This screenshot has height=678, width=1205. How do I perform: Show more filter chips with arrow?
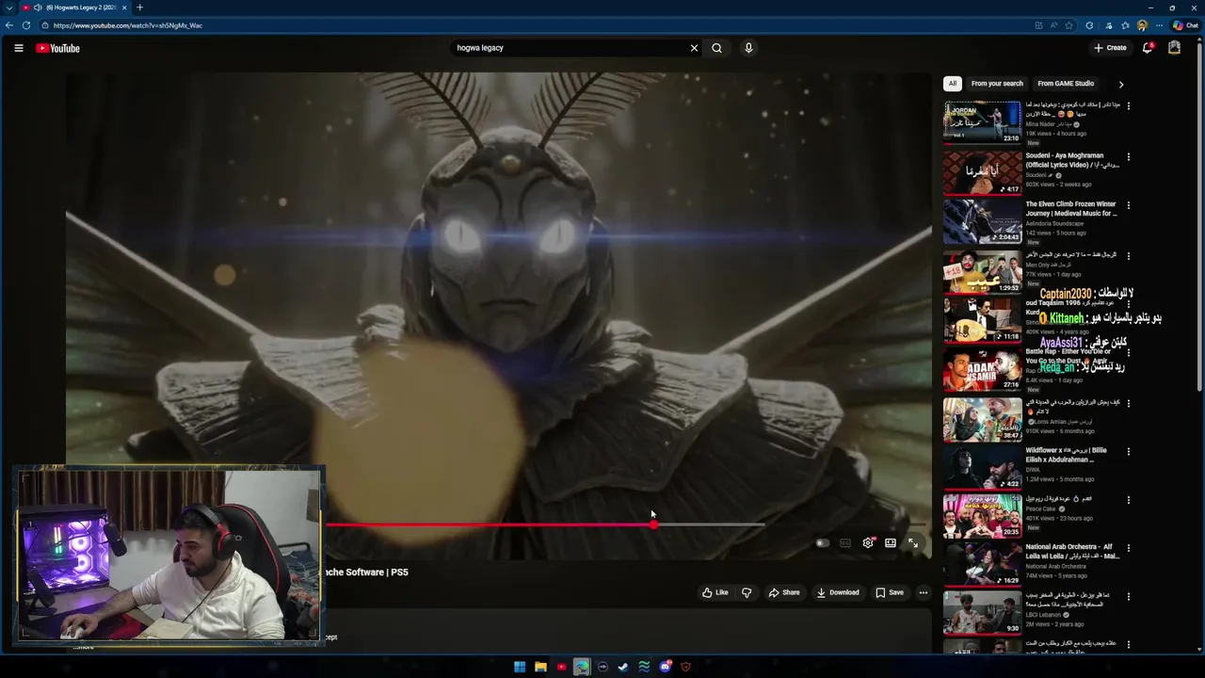[x=1120, y=84]
